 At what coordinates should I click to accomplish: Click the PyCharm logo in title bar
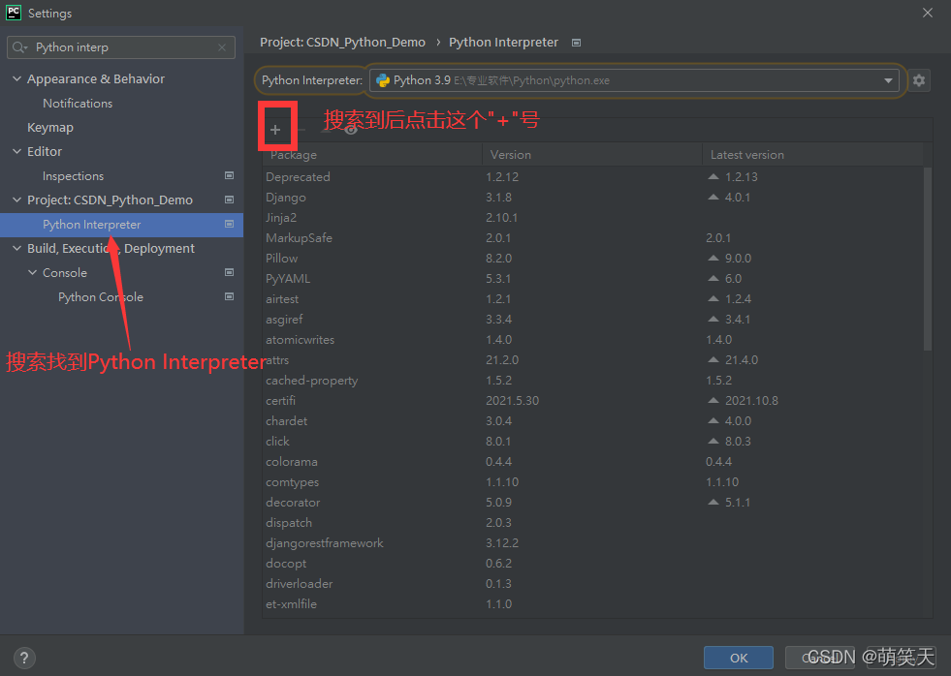pos(14,13)
